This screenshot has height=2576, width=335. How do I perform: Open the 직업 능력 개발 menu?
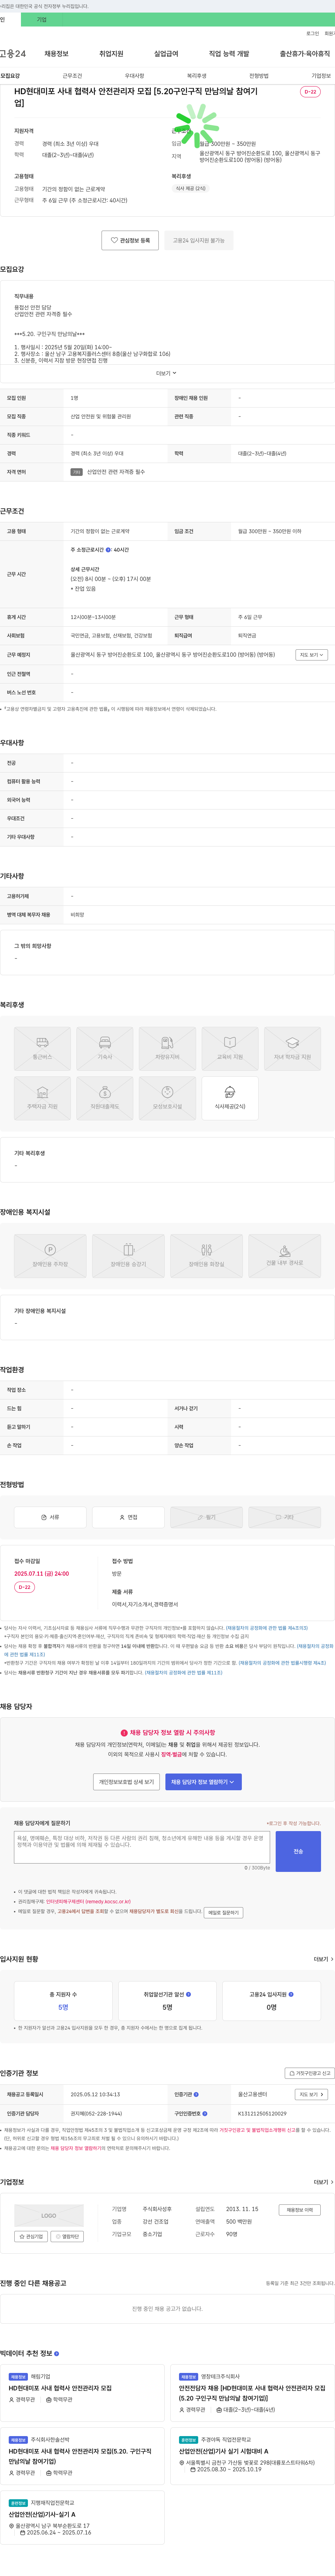[229, 54]
